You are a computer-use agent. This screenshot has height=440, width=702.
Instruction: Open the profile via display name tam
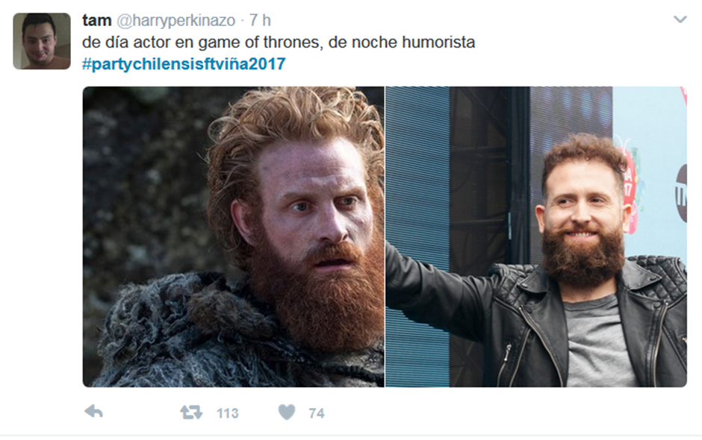96,20
